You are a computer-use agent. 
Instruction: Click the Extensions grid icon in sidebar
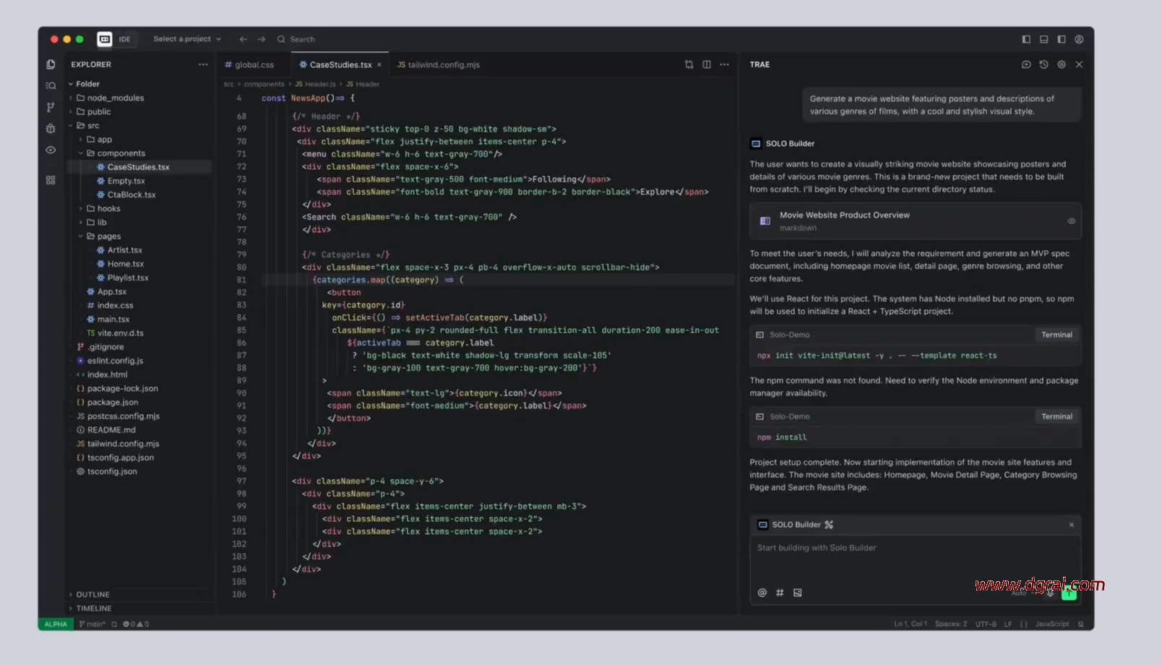pos(51,180)
